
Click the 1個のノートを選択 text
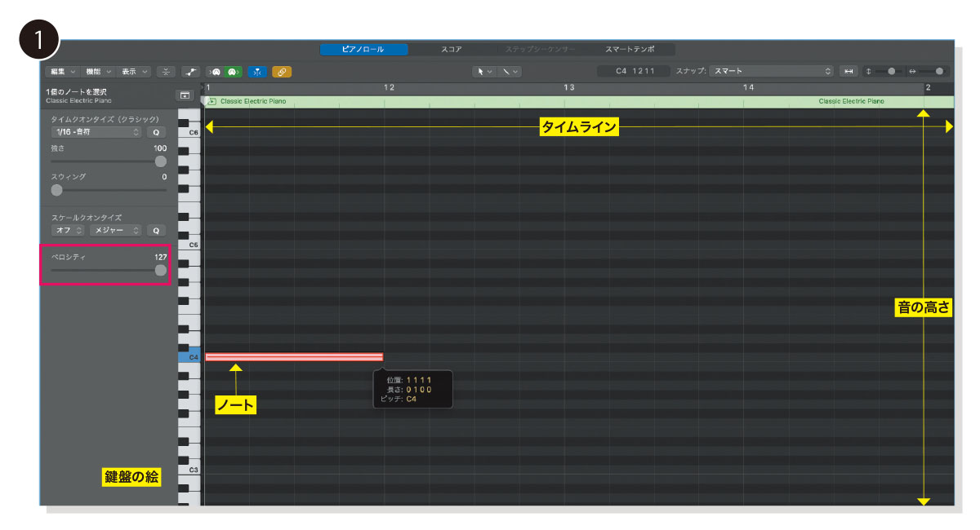coord(76,92)
